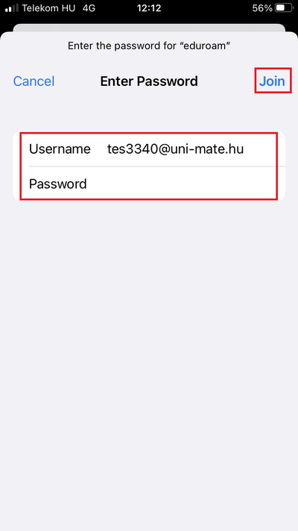Tap the 'Enter the password for eduroam' prompt
Image resolution: width=298 pixels, height=531 pixels.
149,46
